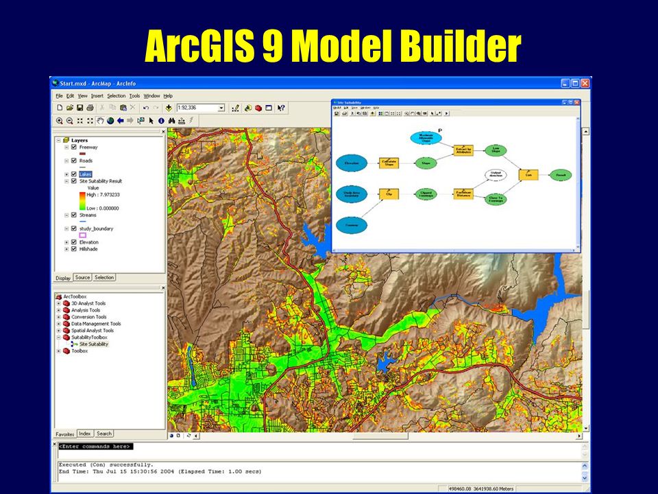Viewport: 658px width, 494px height.
Task: Toggle study_boundary layer checkbox
Action: point(74,228)
